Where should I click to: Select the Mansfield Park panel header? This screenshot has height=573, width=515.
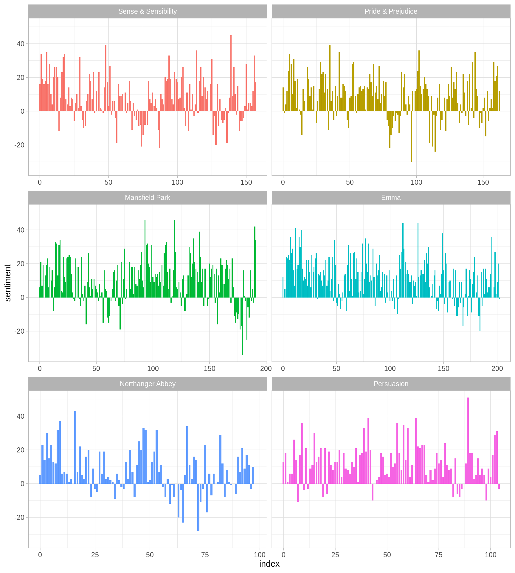[x=148, y=198]
